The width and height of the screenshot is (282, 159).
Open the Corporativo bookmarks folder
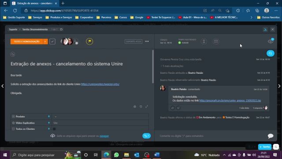point(84,17)
